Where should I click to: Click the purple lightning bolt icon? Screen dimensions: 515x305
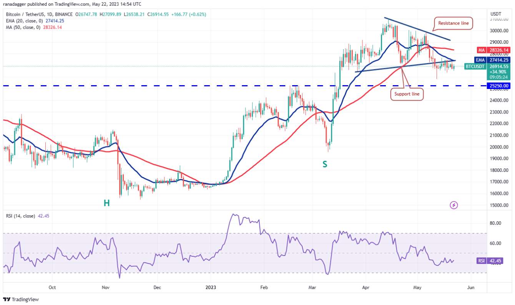point(454,205)
